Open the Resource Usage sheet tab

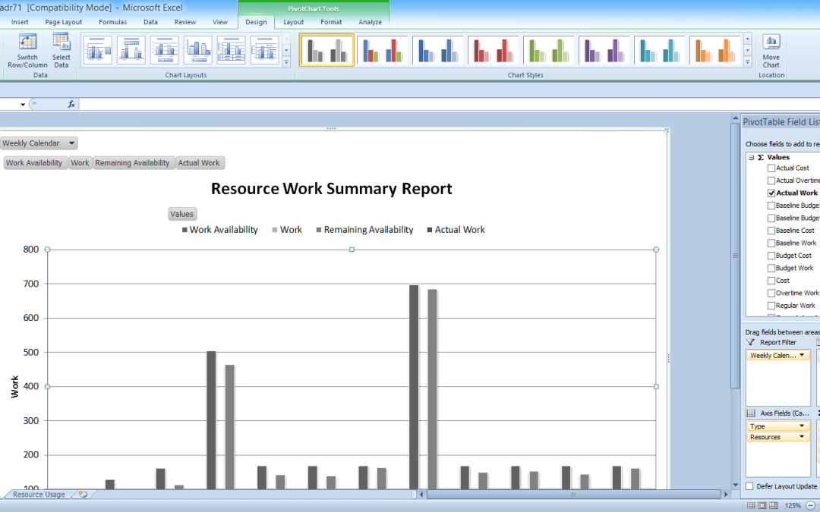click(x=38, y=495)
